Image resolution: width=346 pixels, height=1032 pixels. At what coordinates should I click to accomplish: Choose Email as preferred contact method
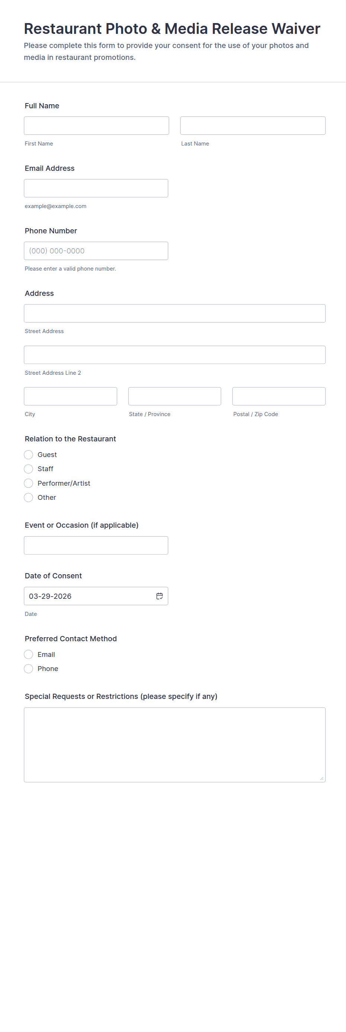[x=28, y=654]
